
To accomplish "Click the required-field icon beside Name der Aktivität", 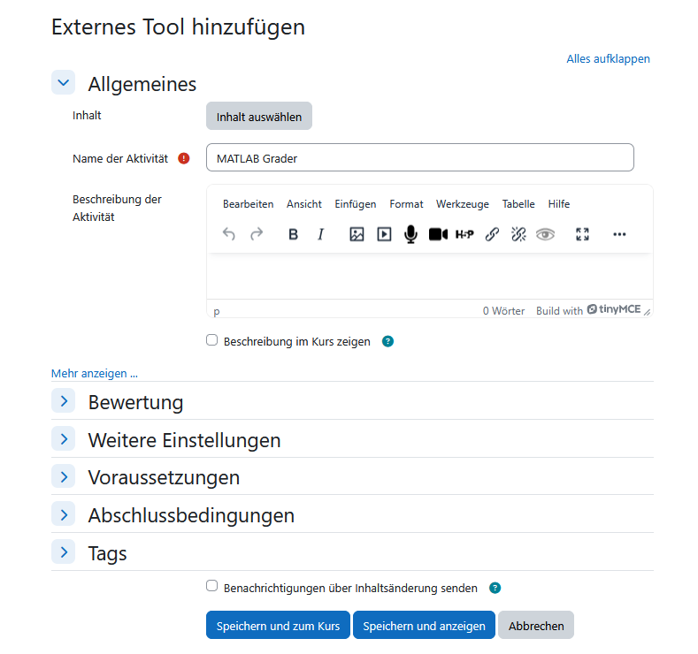I will (183, 158).
